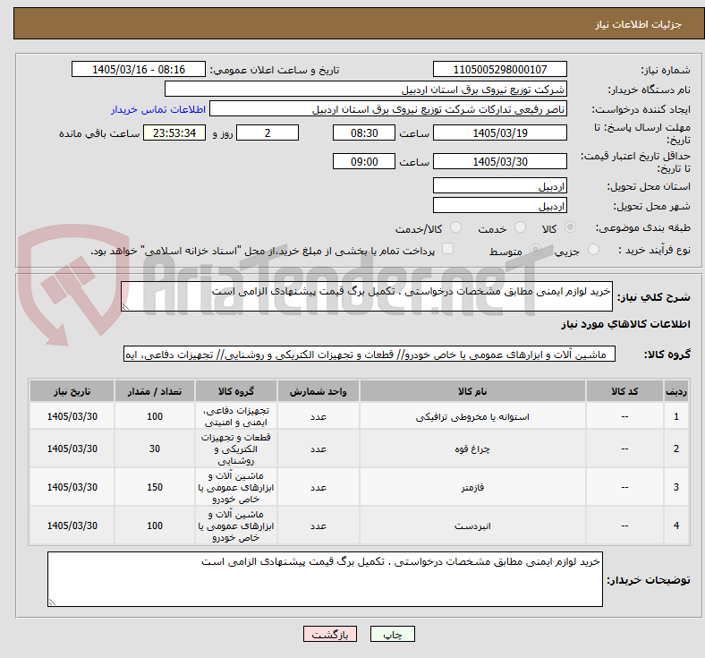705x658 pixels.
Task: Click the شرح کلی نیاز text area
Action: coord(367,296)
